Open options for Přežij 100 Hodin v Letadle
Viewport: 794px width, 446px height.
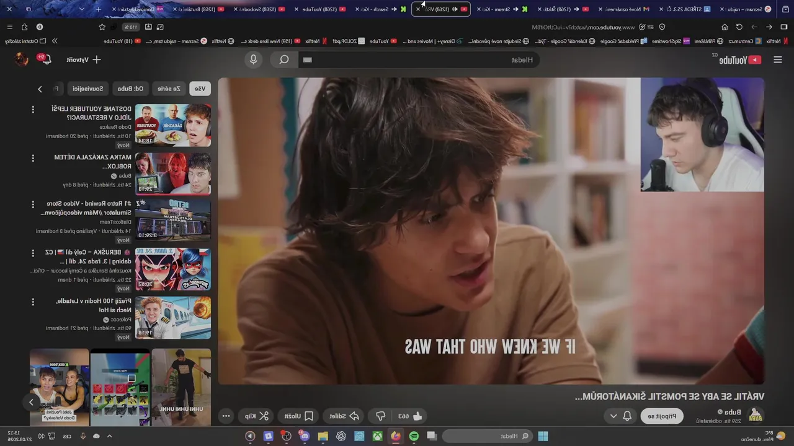click(33, 302)
